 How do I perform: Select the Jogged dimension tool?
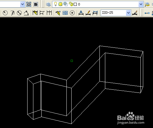point(13,13)
